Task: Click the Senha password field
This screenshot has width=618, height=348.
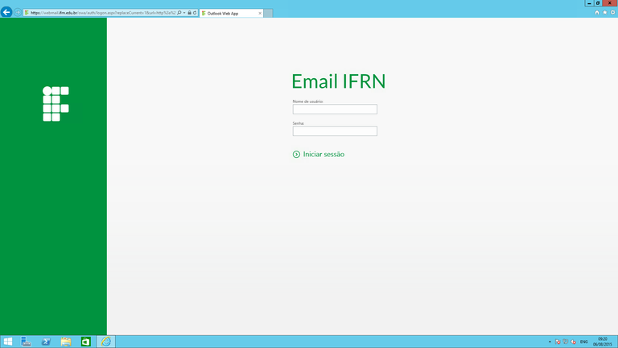Action: [335, 131]
